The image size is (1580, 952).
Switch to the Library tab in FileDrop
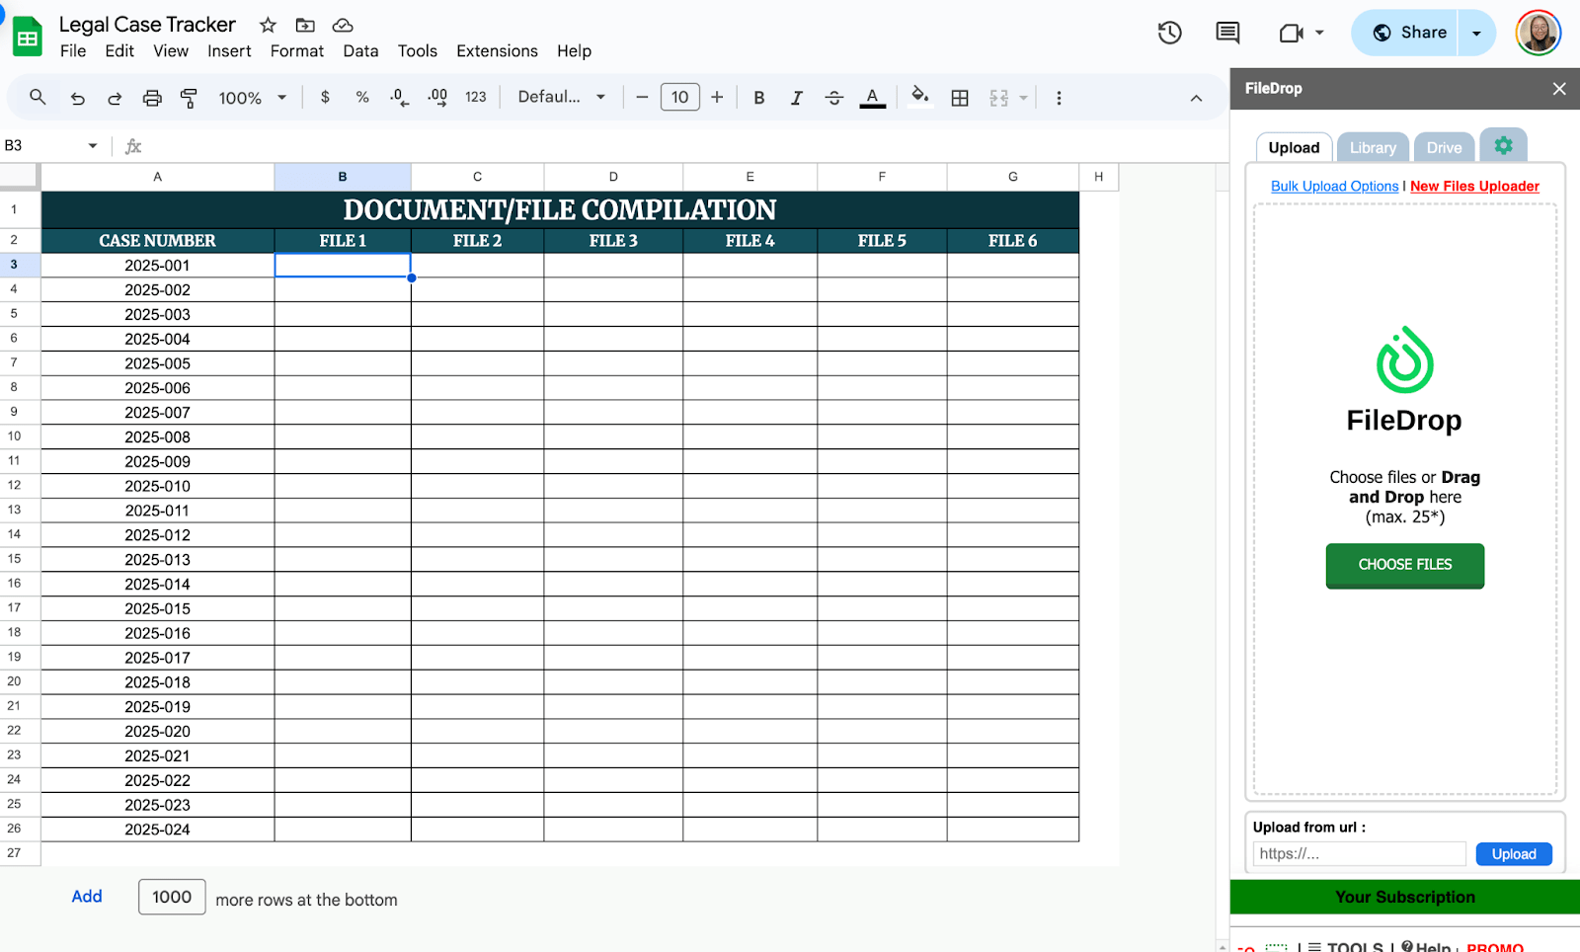click(1373, 148)
